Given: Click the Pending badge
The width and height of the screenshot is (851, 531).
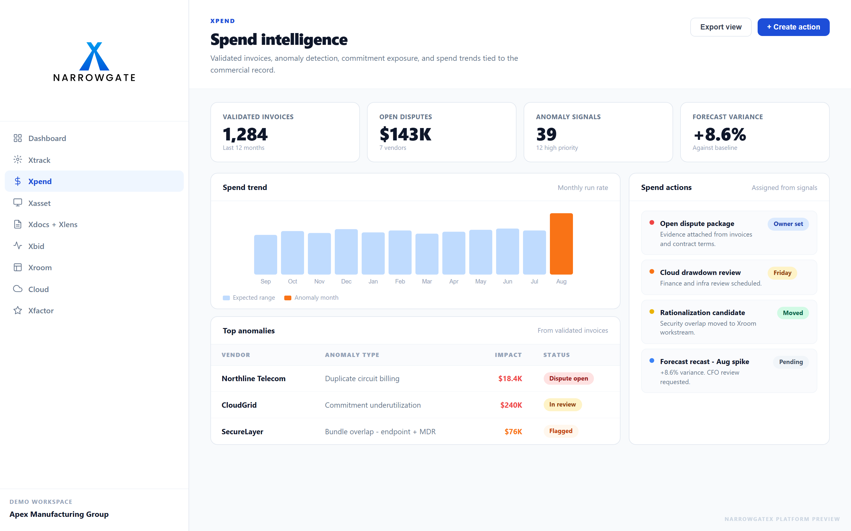Looking at the screenshot, I should 790,362.
